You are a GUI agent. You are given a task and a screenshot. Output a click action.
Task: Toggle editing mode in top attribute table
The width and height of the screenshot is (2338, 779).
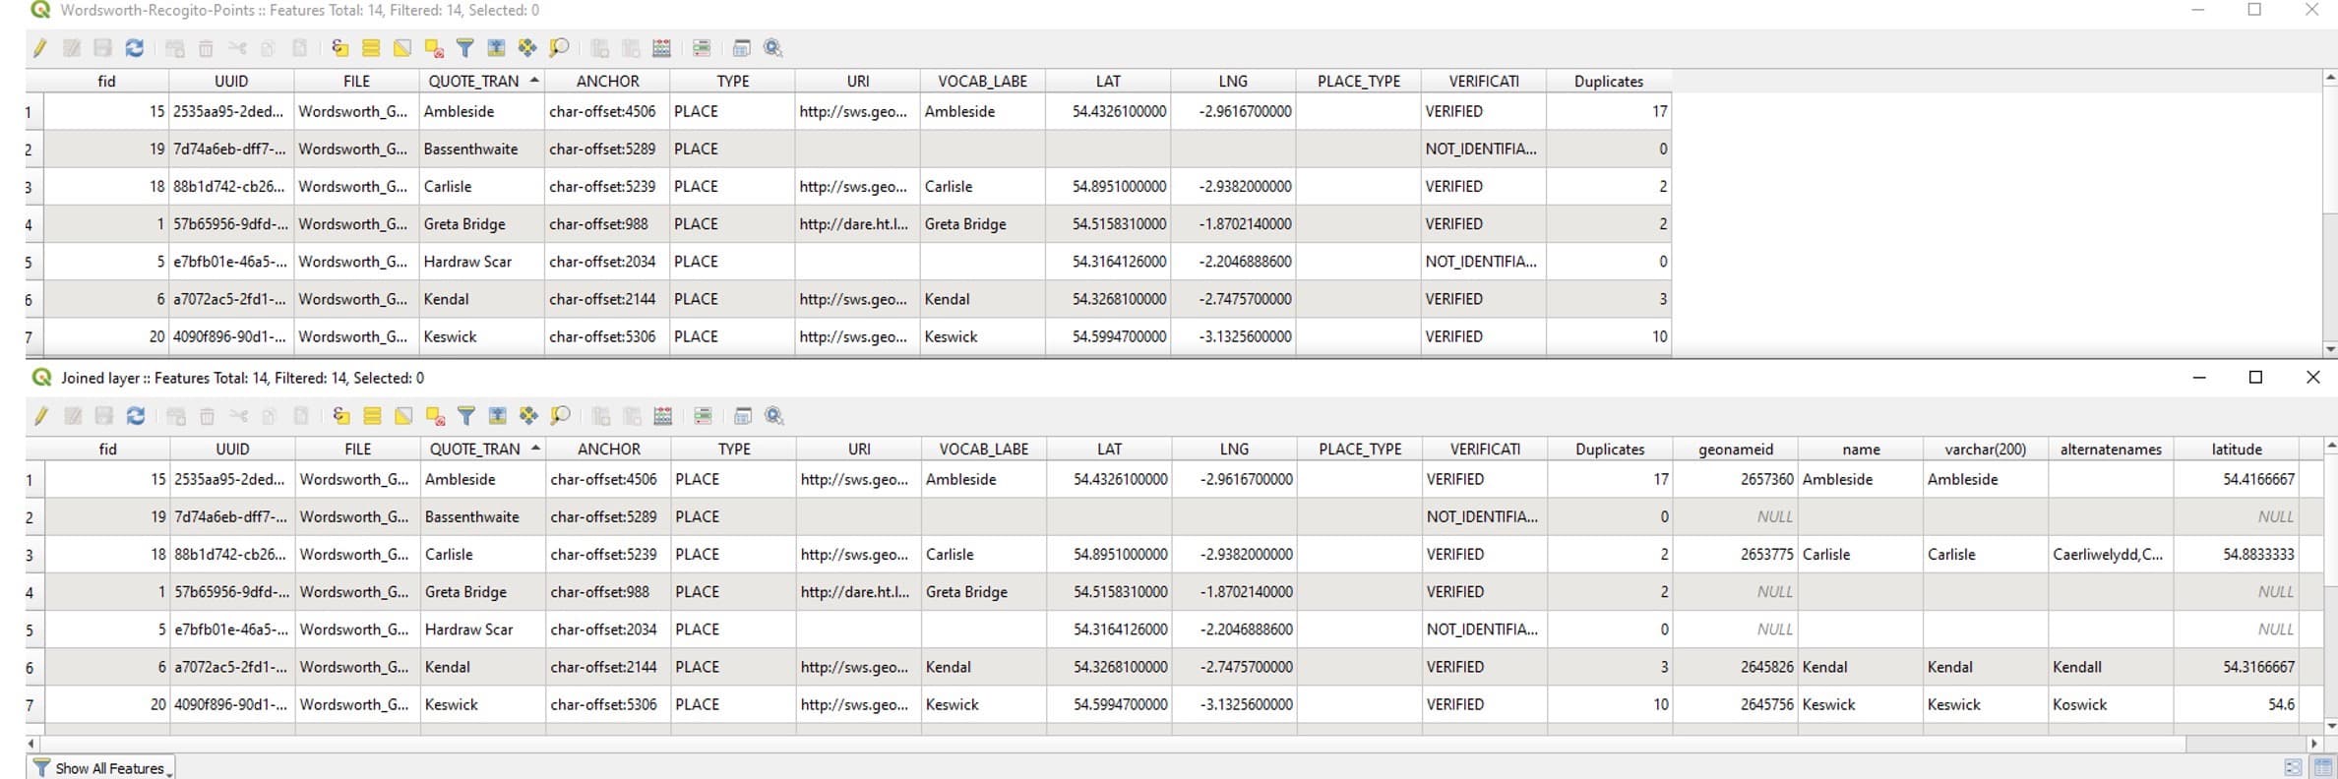click(x=40, y=48)
